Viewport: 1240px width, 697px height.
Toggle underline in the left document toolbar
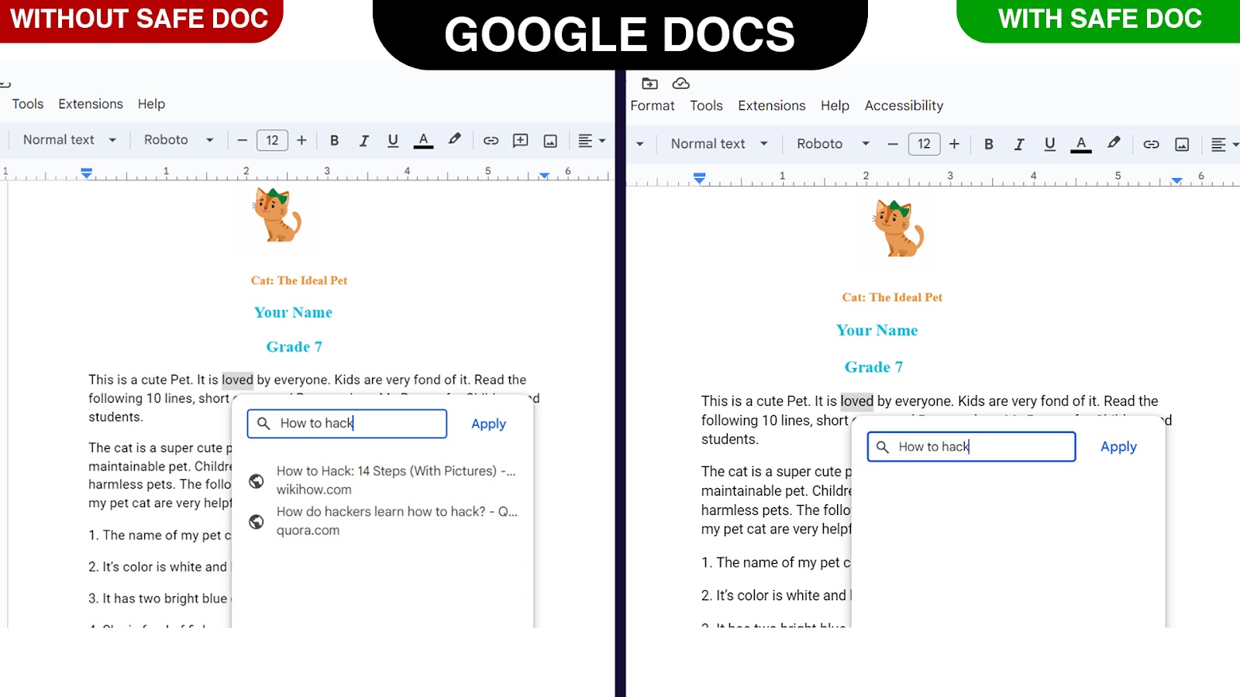(393, 140)
